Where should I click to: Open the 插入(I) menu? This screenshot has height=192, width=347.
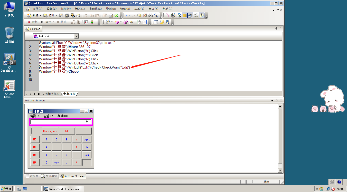80,9
